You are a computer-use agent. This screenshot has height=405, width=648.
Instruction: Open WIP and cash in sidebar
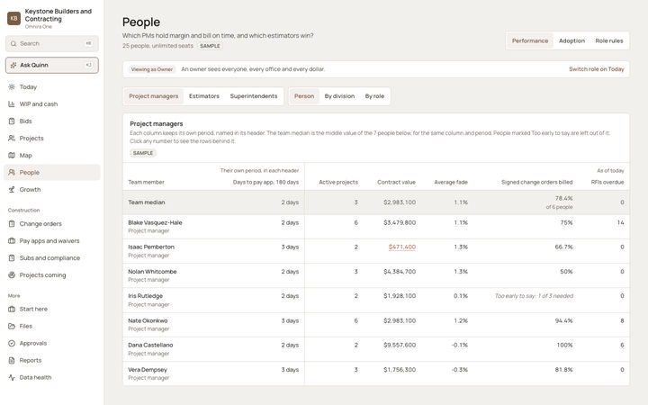52,104
